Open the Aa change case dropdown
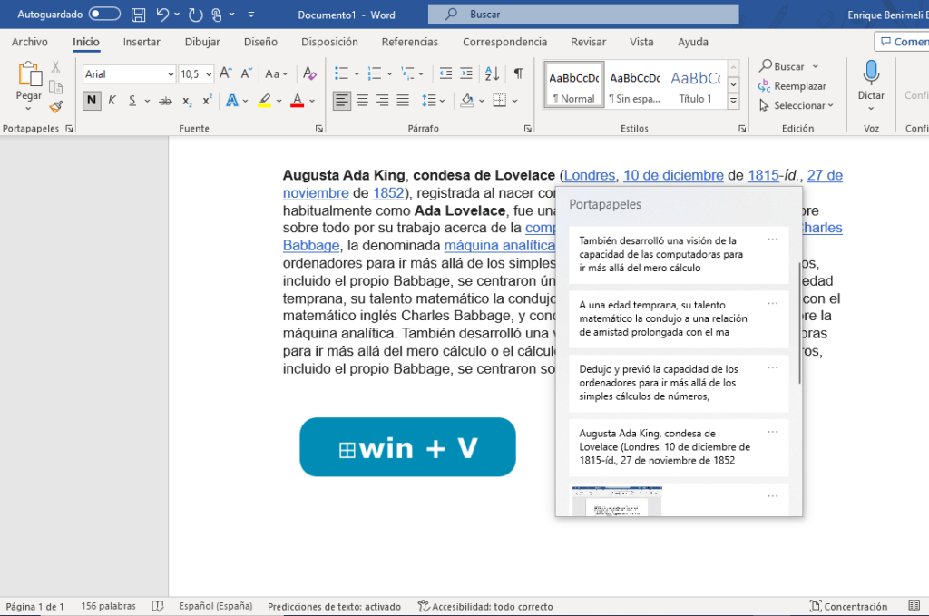The height and width of the screenshot is (616, 929). click(x=276, y=74)
